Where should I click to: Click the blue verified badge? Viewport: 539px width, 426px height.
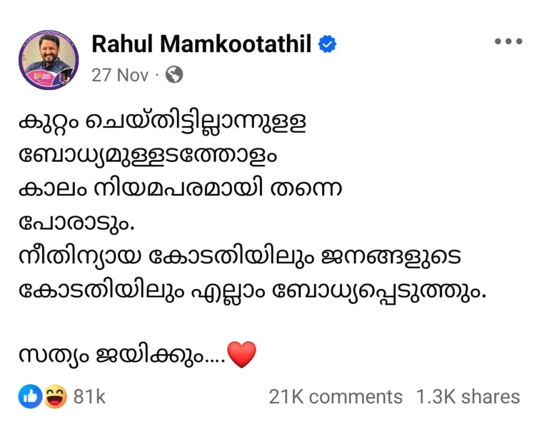click(x=327, y=45)
